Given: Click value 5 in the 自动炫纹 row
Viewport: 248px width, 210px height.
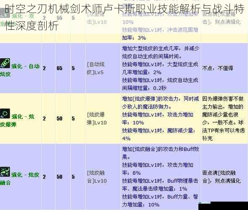Looking at the screenshot, I should click(x=73, y=68).
